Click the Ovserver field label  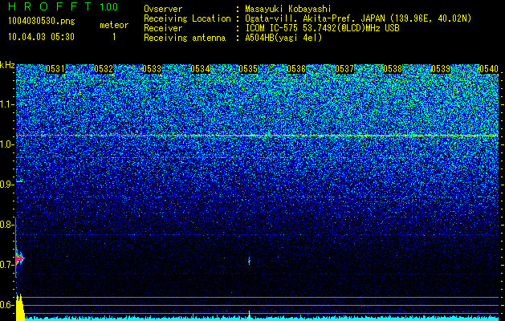pyautogui.click(x=163, y=9)
